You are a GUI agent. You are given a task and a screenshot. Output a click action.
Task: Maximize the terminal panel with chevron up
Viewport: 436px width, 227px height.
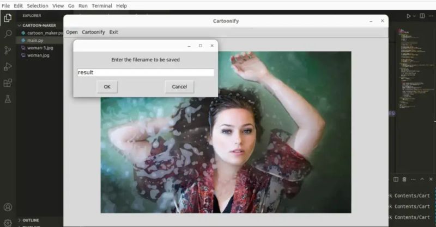click(x=422, y=179)
